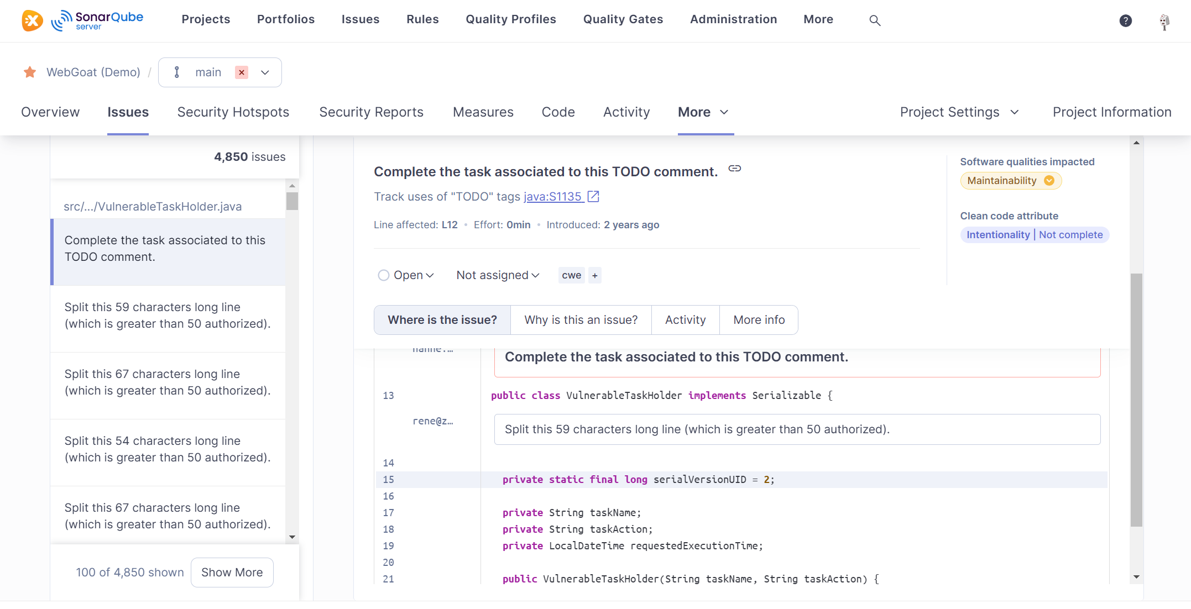
Task: Open external rule link icon next to java:S1135
Action: (593, 196)
